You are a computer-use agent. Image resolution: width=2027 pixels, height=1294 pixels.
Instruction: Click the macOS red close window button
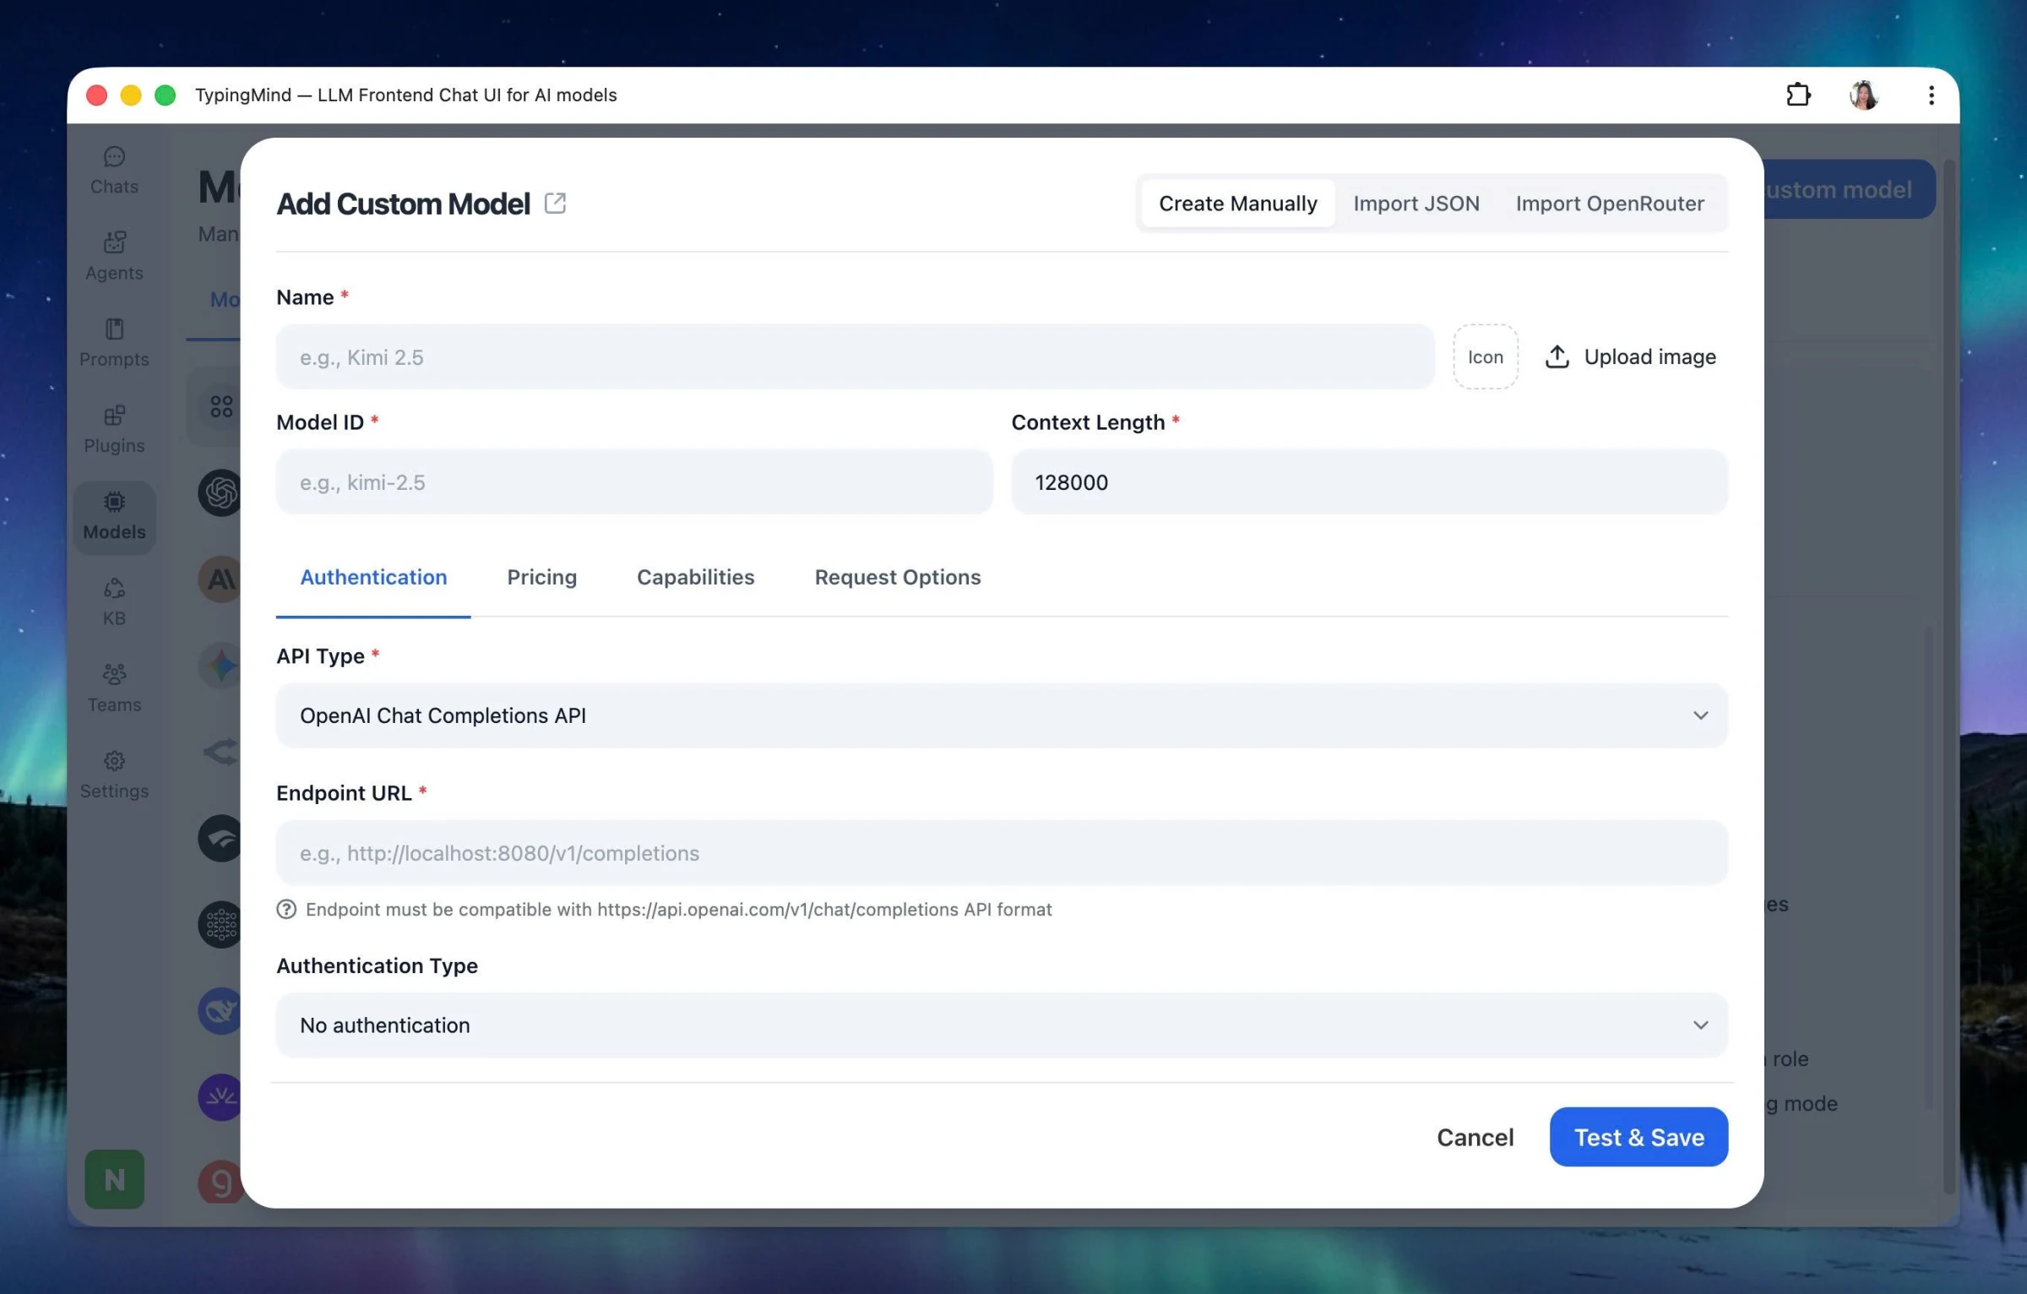point(96,95)
